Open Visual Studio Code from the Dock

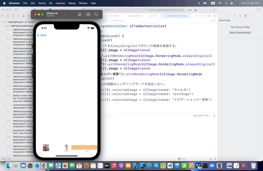(170, 166)
